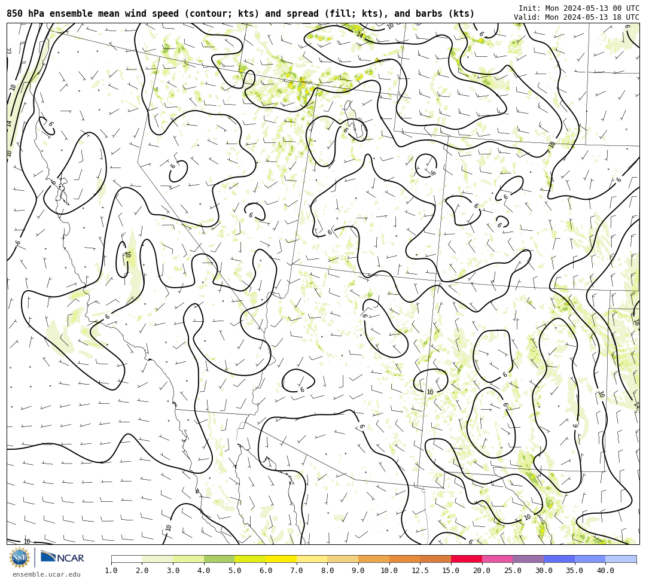Click the 2.0 colorbar tick label
The width and height of the screenshot is (646, 582).
coord(142,571)
